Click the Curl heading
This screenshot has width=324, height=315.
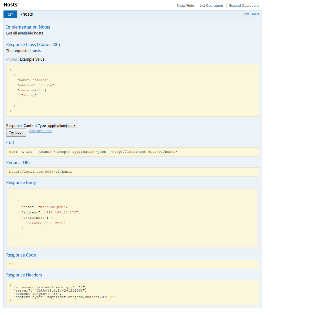click(x=10, y=143)
